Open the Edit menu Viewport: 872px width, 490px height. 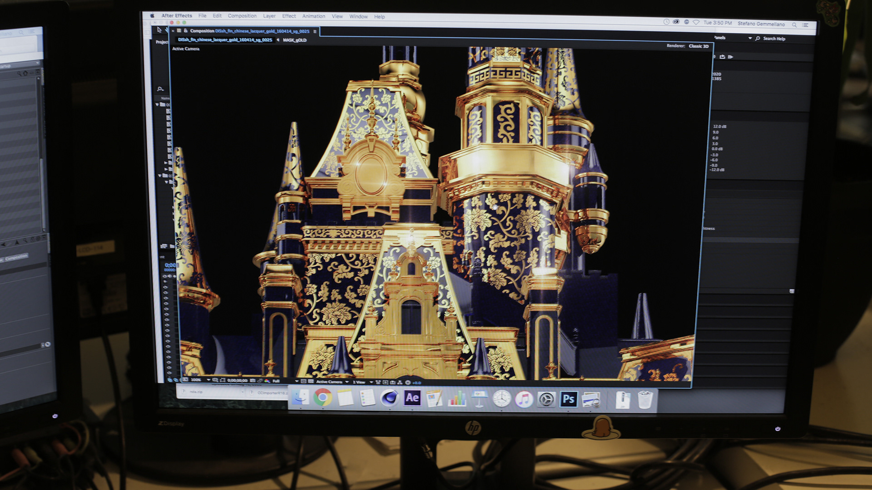pos(217,15)
